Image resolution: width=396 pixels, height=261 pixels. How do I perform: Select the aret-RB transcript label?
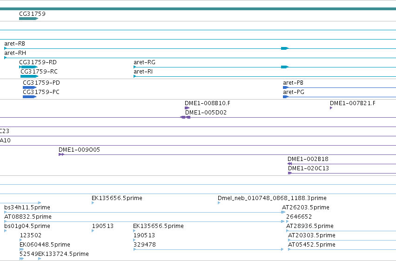tap(14, 44)
